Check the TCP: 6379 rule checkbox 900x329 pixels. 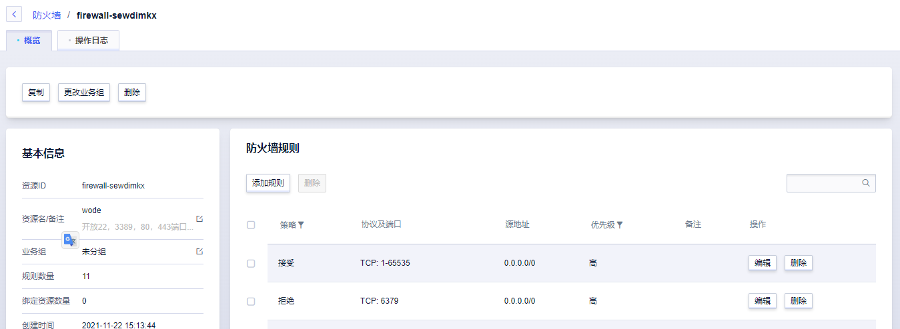pos(251,301)
